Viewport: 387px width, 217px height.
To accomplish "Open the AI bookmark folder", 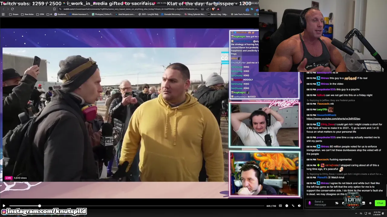I will [49, 14].
